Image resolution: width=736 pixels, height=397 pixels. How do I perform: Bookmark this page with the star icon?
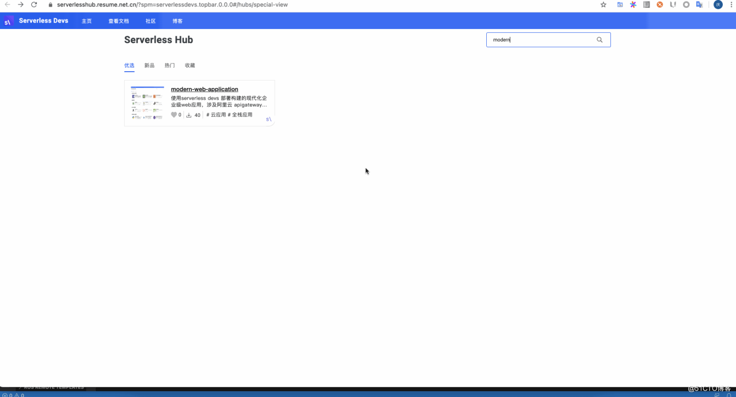click(x=604, y=4)
